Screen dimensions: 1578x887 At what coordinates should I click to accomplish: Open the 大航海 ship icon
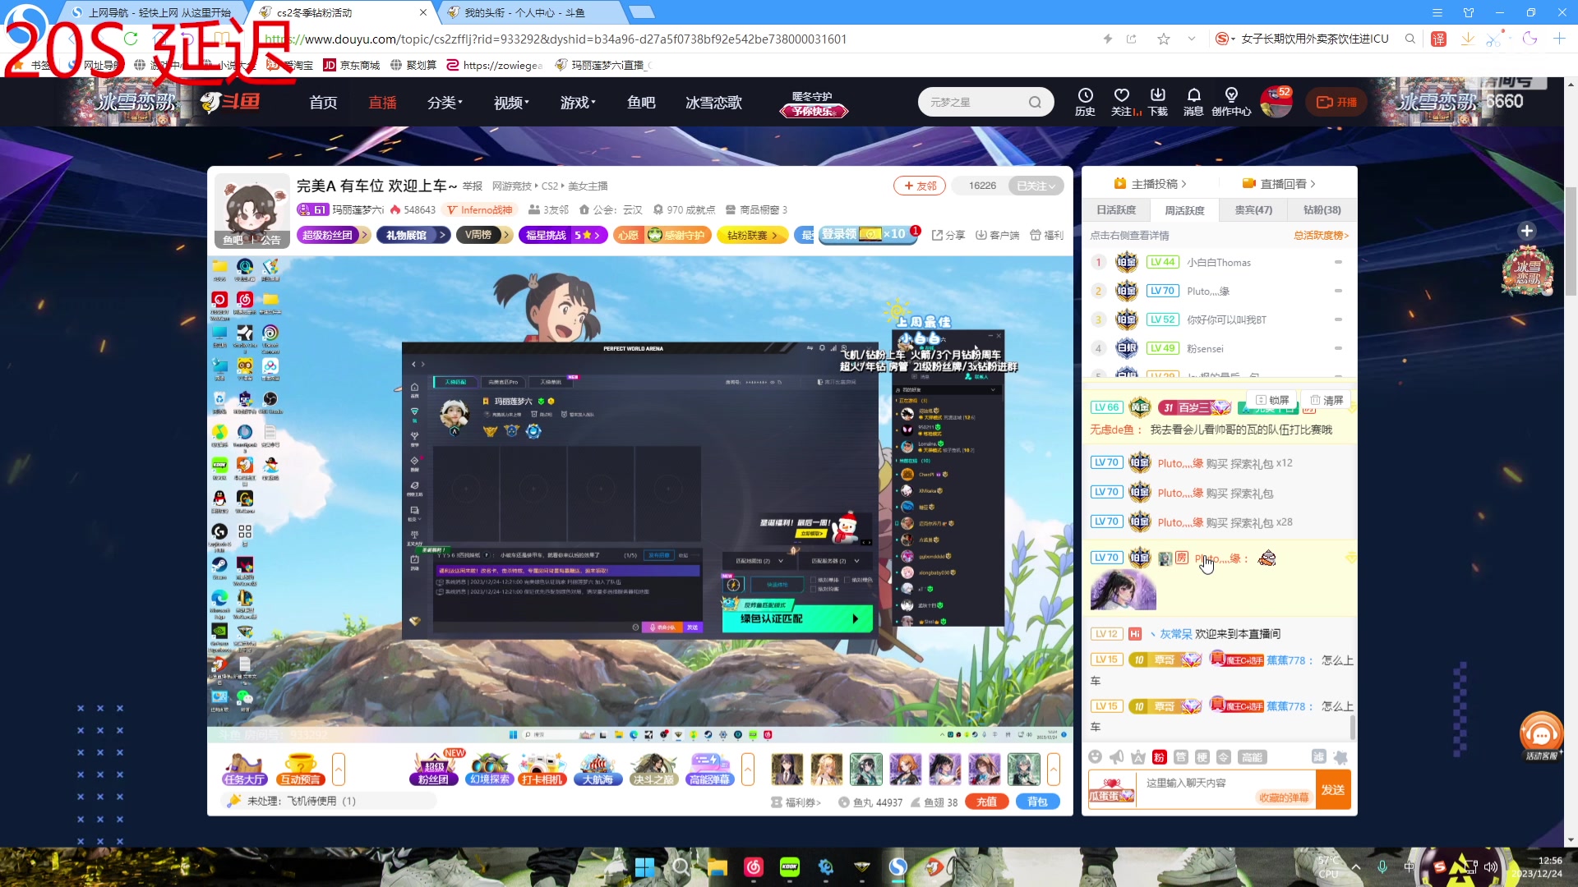[598, 770]
